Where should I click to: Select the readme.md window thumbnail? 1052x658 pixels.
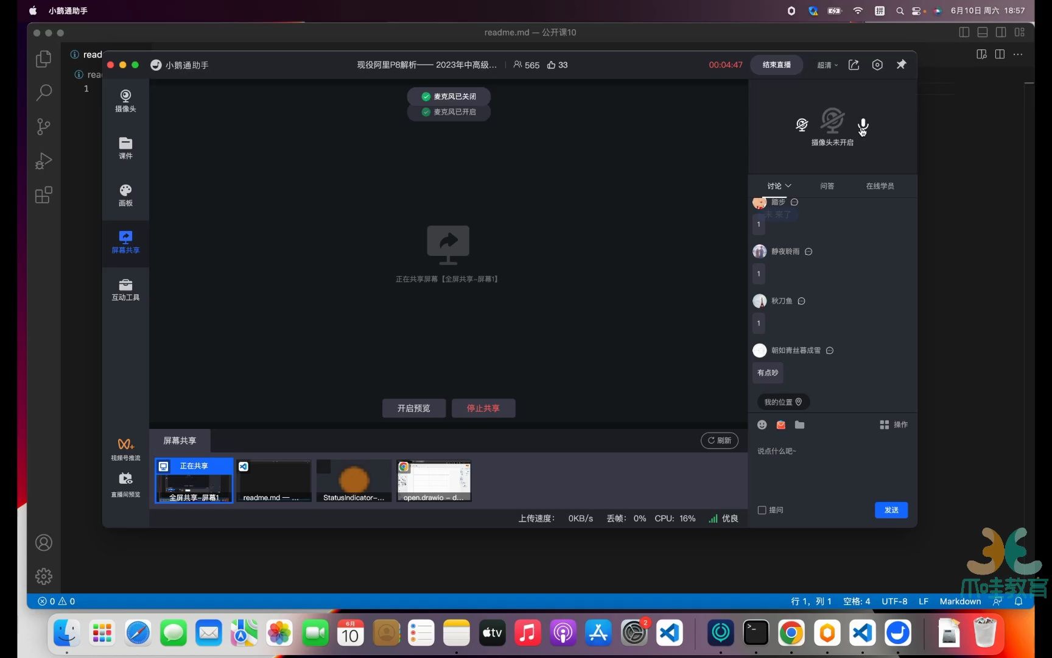(274, 481)
